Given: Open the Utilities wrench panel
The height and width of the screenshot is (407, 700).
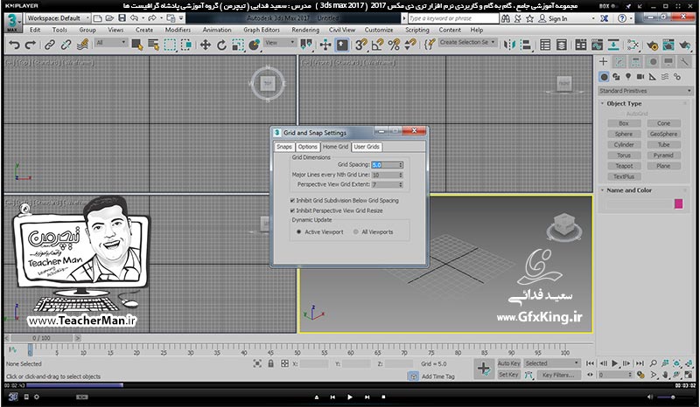Looking at the screenshot, I should [683, 62].
